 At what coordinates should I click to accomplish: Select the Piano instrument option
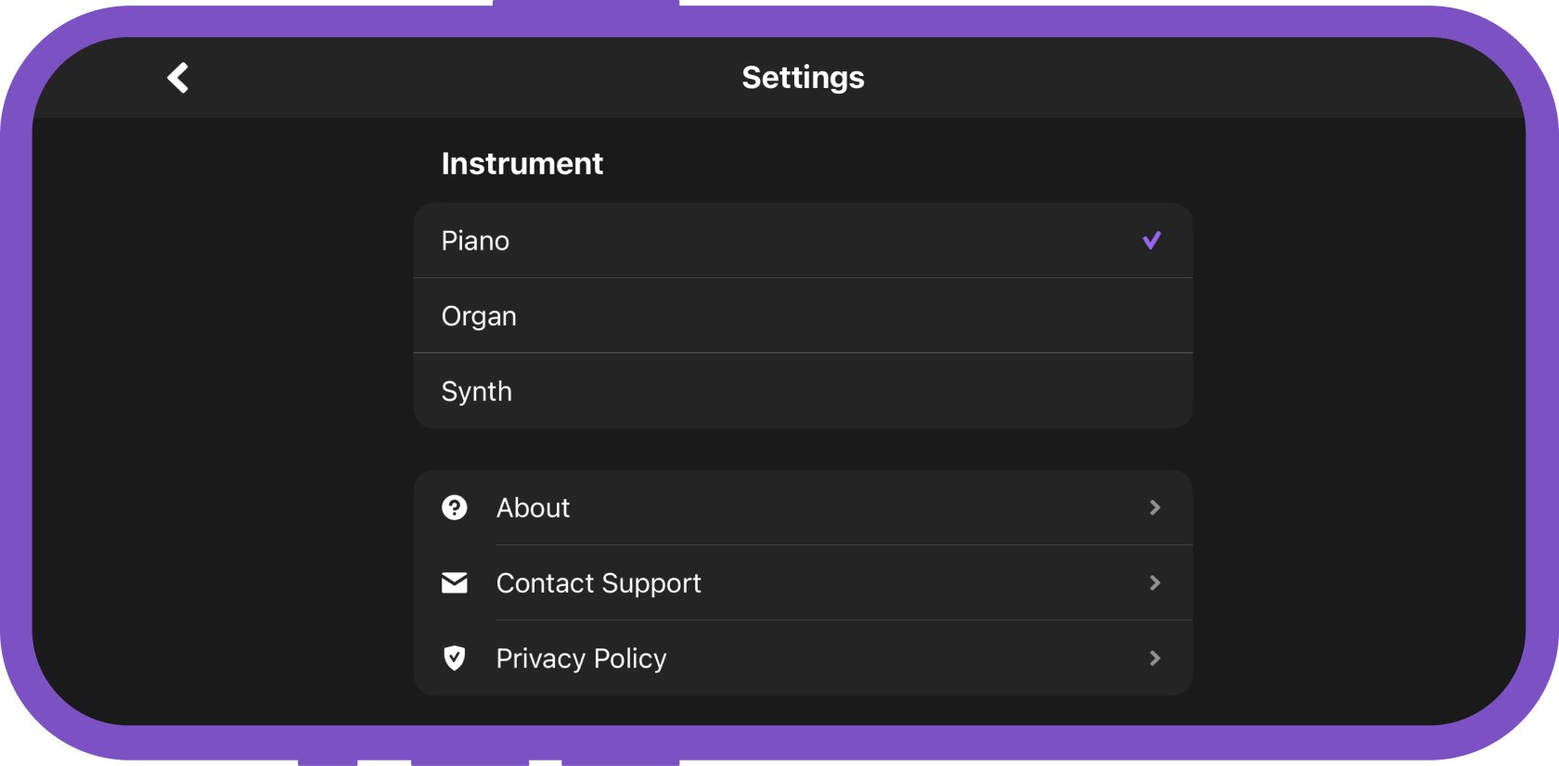pyautogui.click(x=803, y=240)
